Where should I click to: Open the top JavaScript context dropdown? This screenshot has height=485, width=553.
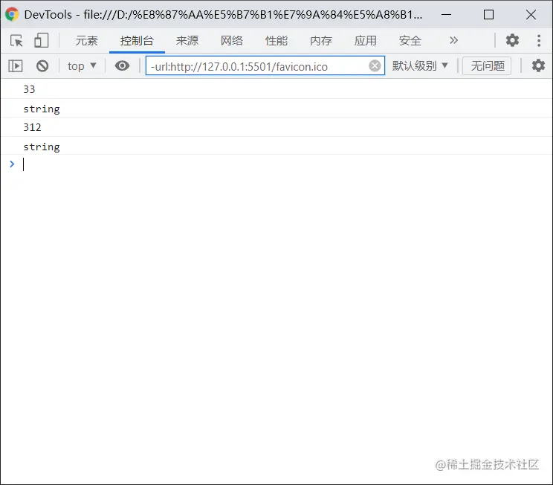click(x=82, y=66)
